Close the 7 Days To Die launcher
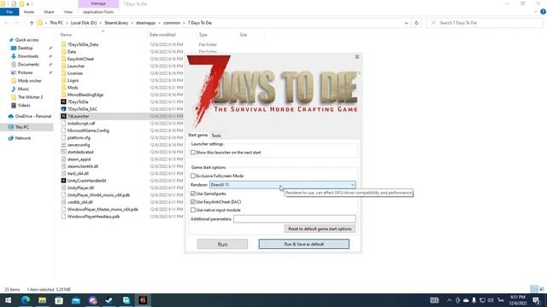The image size is (547, 307). tap(357, 57)
